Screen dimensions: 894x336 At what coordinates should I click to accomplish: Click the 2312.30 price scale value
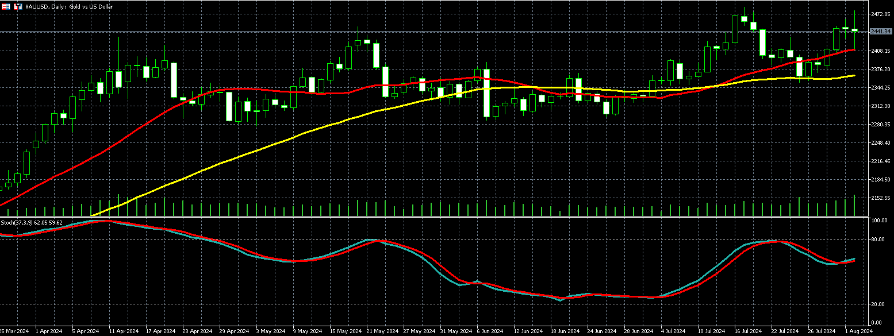(x=881, y=106)
